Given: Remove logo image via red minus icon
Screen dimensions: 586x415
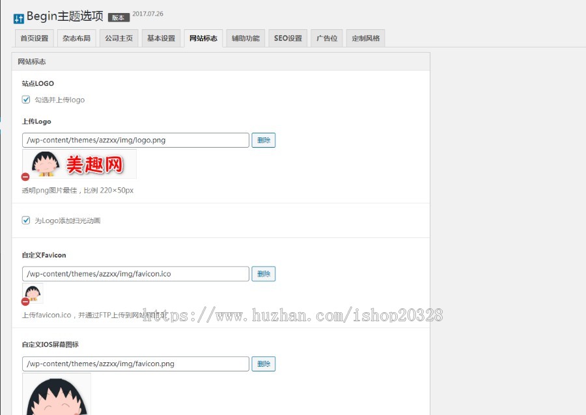Looking at the screenshot, I should point(25,177).
